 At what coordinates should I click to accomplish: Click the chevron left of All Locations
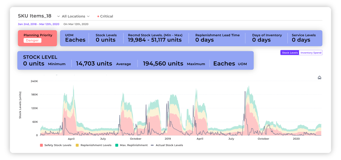pyautogui.click(x=58, y=16)
